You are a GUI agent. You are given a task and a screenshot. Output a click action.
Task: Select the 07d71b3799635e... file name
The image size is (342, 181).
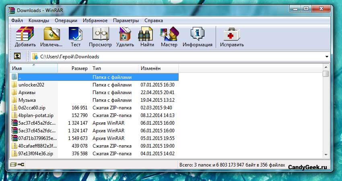click(37, 138)
